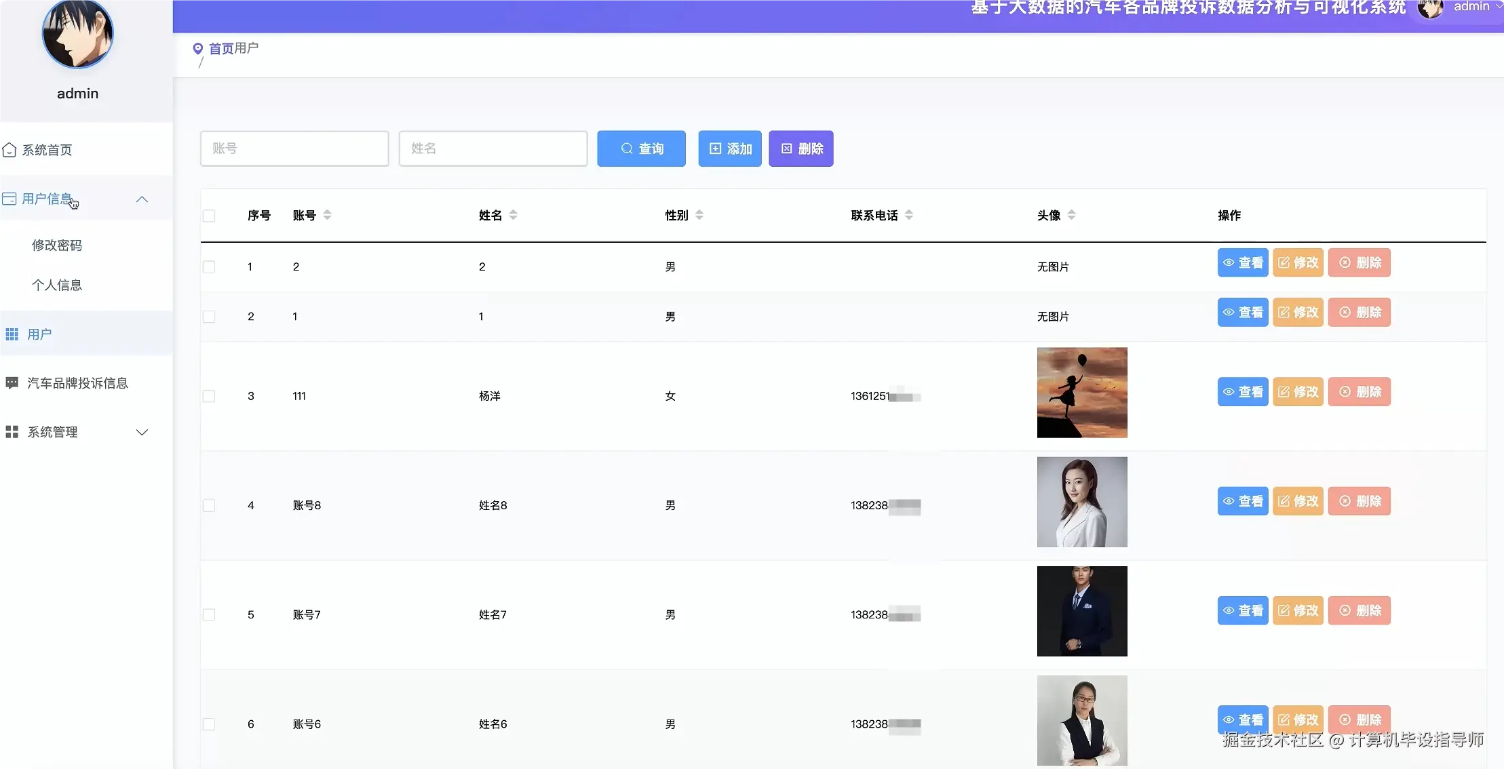Sort the 头像 column

pyautogui.click(x=1072, y=215)
